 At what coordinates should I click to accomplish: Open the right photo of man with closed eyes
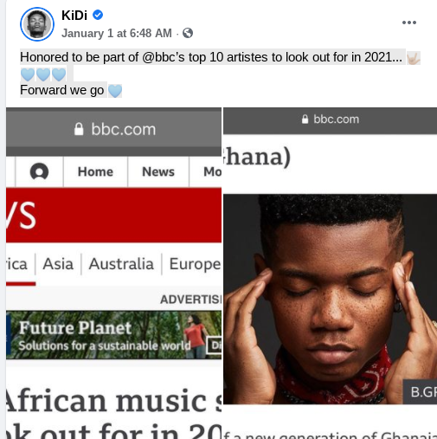click(x=330, y=299)
